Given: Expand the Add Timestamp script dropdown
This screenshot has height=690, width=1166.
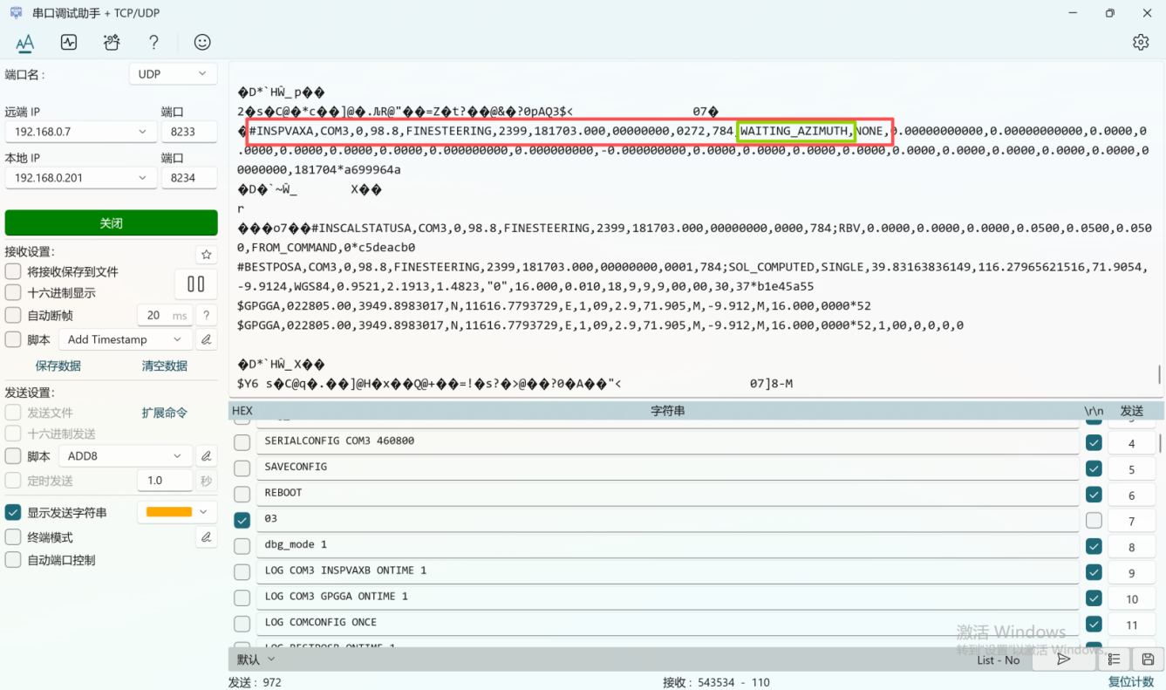Looking at the screenshot, I should pyautogui.click(x=125, y=339).
